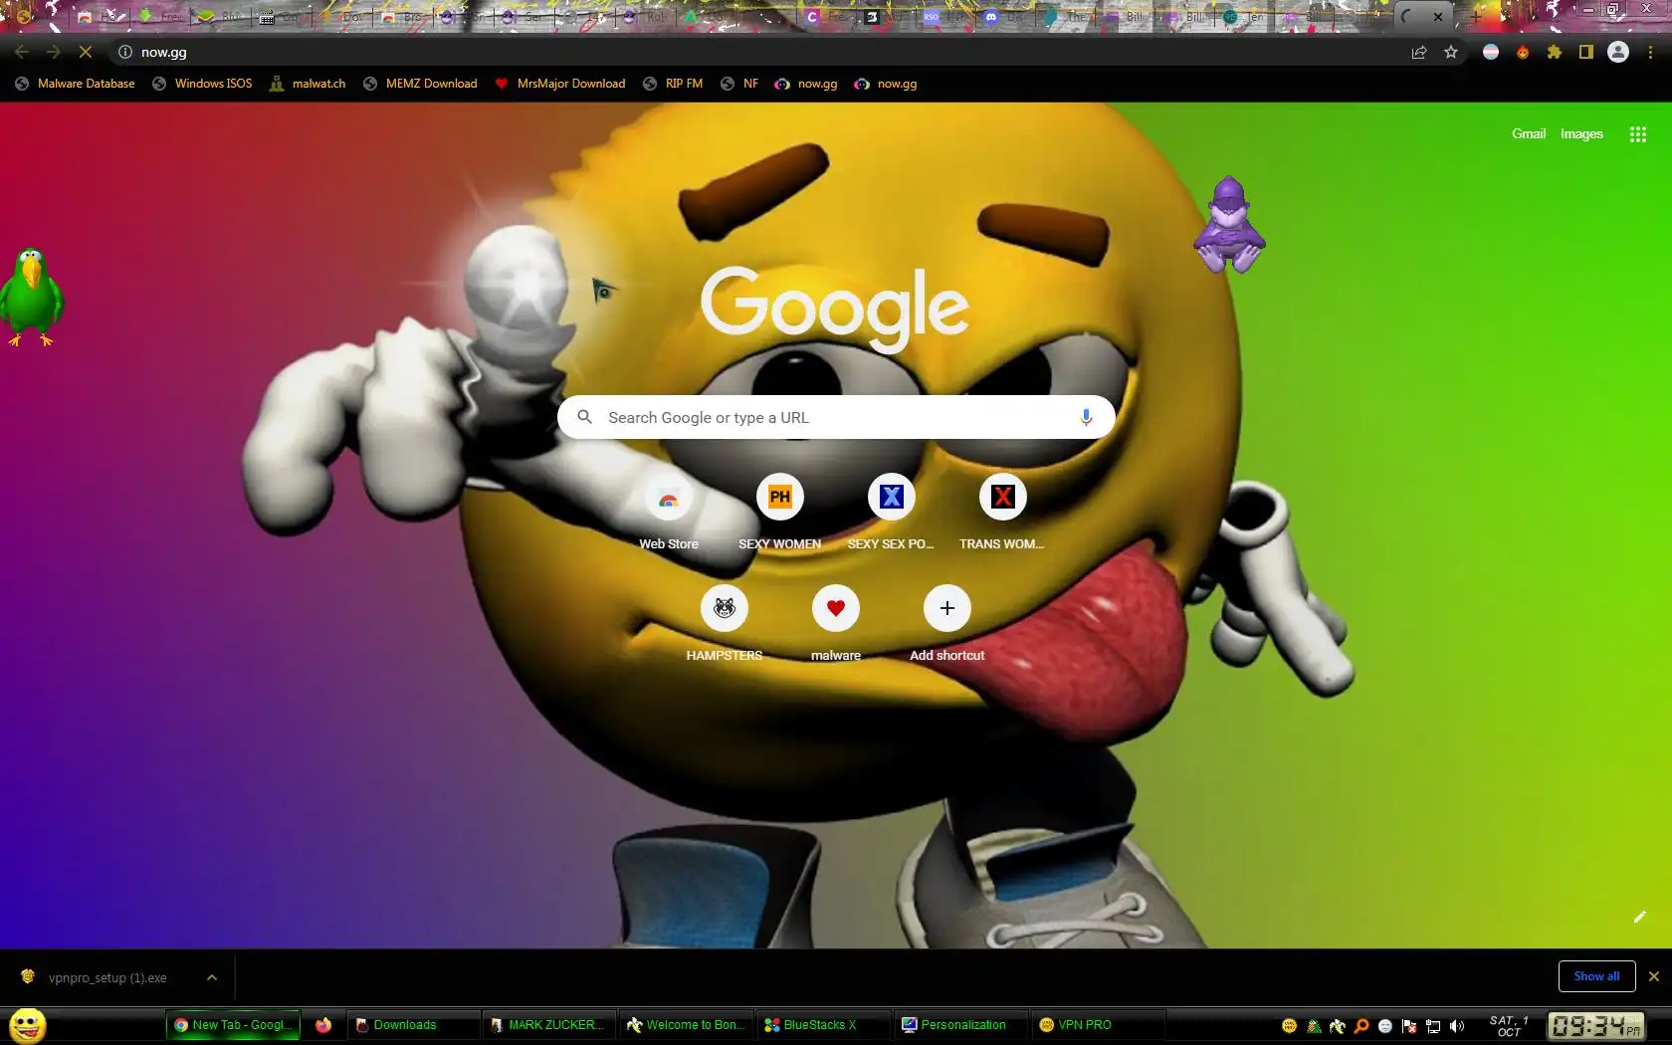
Task: Open the malware heart shortcut
Action: click(836, 624)
